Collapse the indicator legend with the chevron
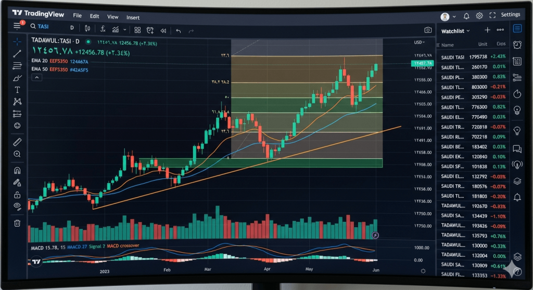The width and height of the screenshot is (533, 290). point(37,77)
